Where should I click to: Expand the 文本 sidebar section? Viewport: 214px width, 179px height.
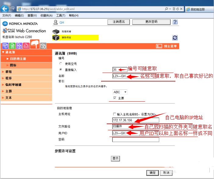point(26,98)
